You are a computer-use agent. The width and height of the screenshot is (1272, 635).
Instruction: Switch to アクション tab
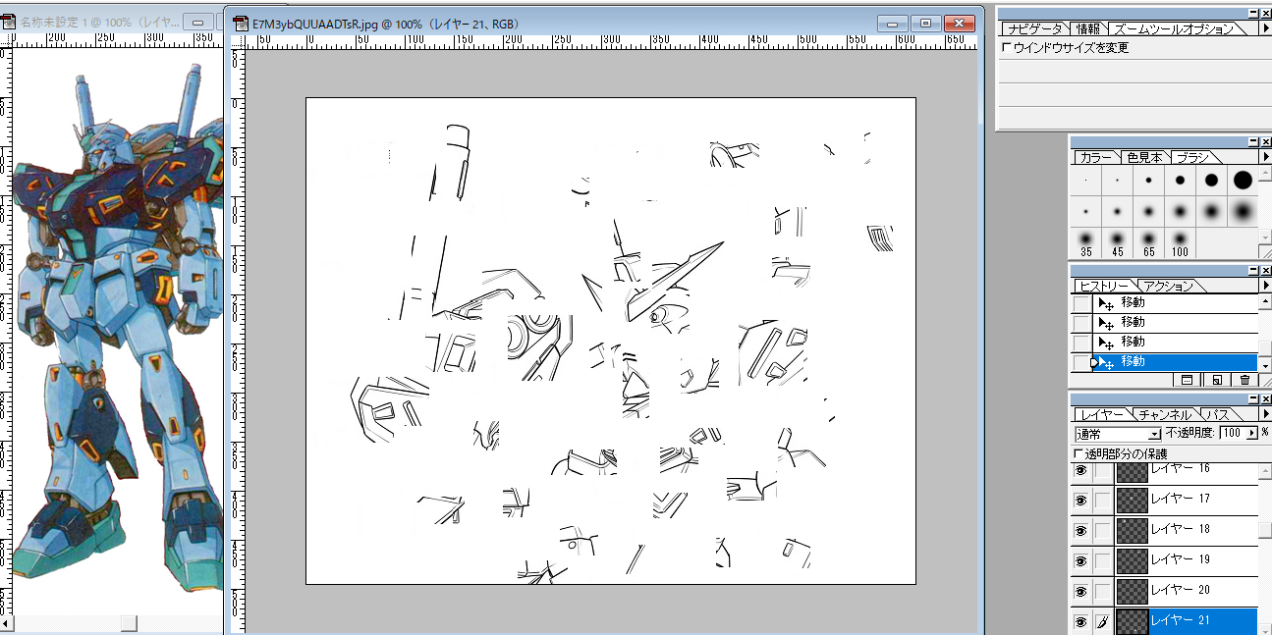point(1169,287)
